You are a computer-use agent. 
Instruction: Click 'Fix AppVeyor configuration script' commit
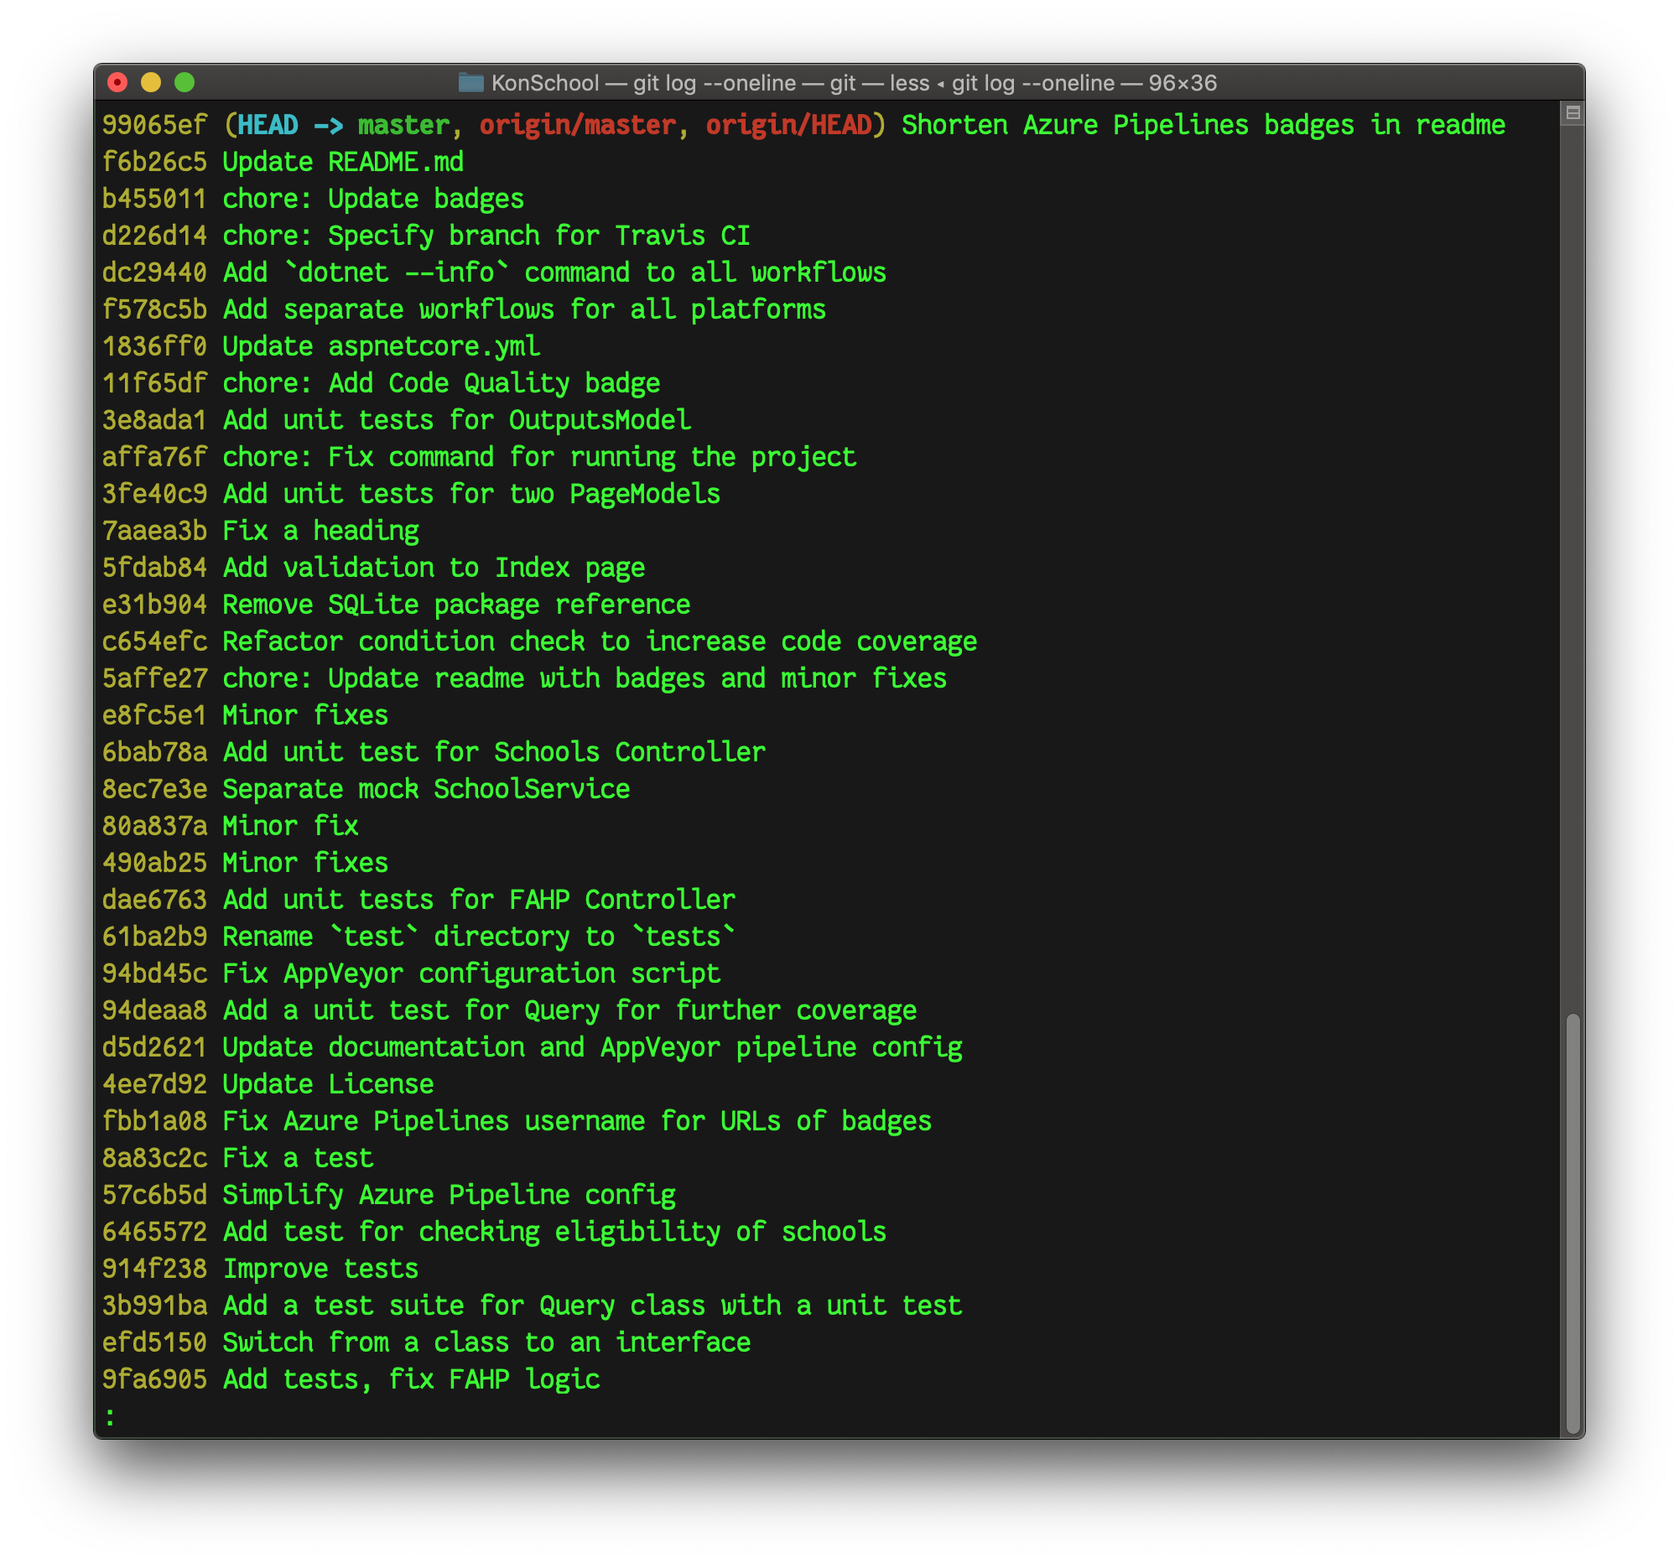[x=471, y=974]
